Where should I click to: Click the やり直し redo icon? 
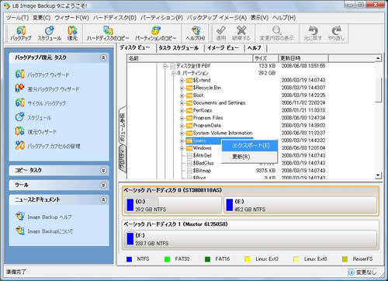coord(336,33)
